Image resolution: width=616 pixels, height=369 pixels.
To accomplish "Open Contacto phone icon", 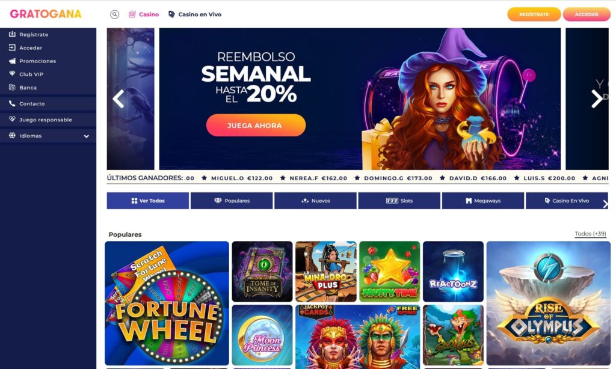I will tap(12, 103).
